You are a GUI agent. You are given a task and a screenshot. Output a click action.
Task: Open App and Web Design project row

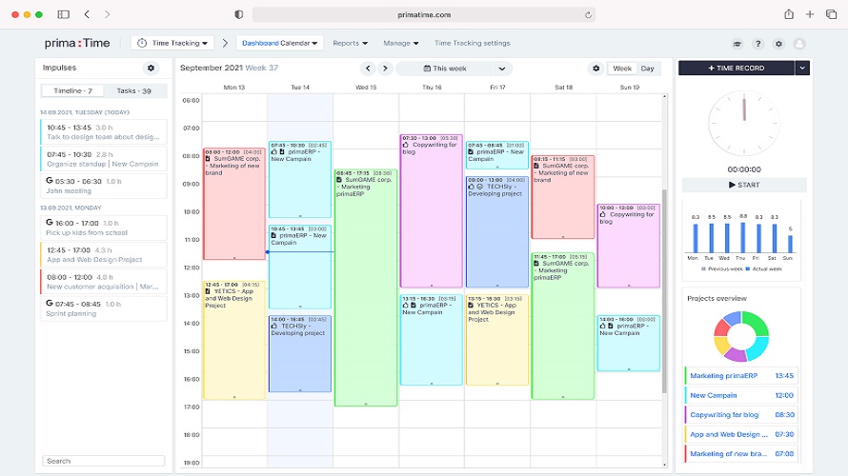tap(741, 434)
